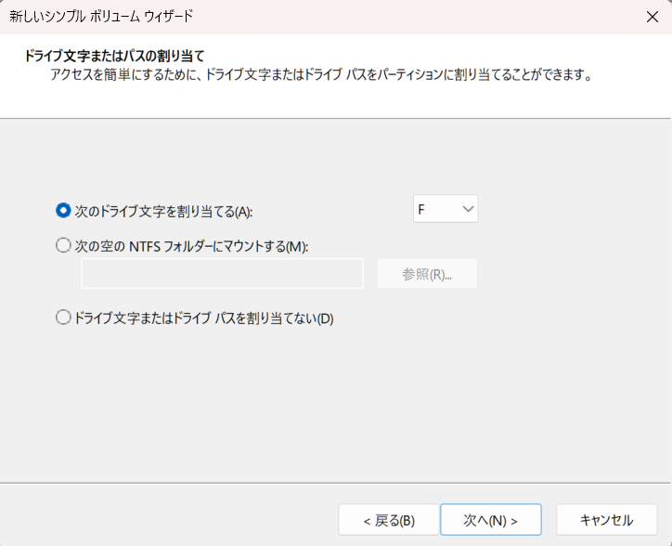Cancel the wizard with キャンセル button
The height and width of the screenshot is (546, 672).
[x=606, y=520]
